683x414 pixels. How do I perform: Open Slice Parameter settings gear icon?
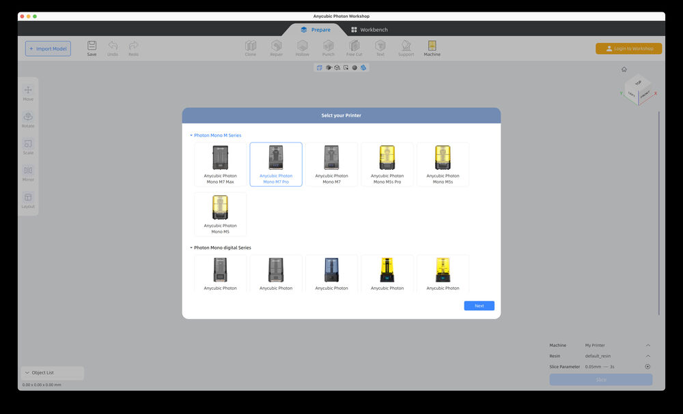tap(647, 367)
